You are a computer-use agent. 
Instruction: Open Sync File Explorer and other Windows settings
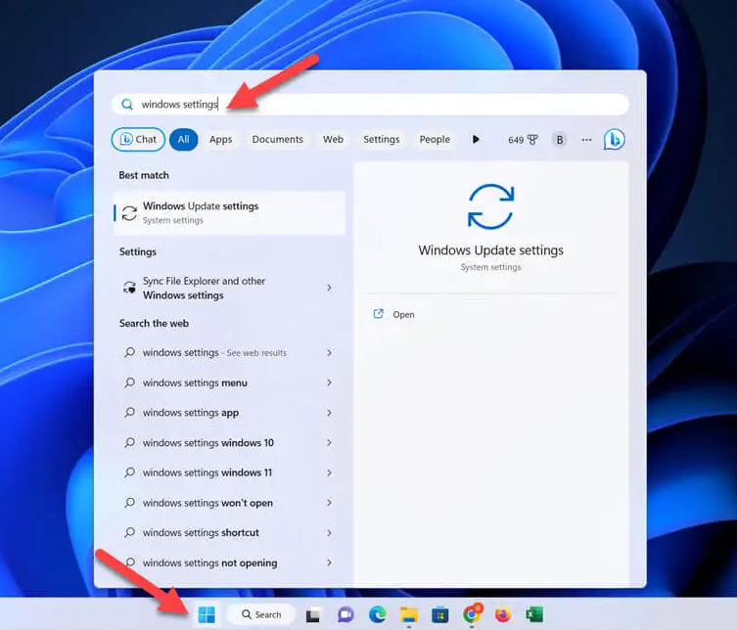(229, 288)
